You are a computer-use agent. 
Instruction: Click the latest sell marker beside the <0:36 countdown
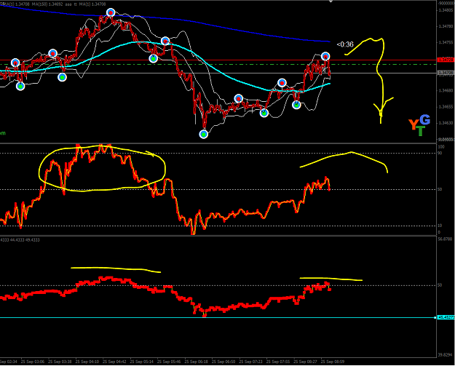pos(325,56)
